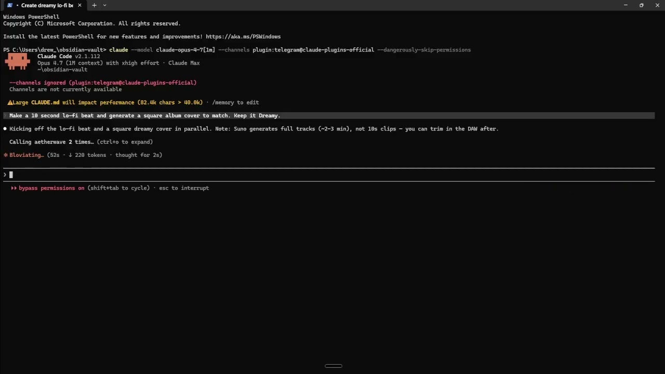Click the 'esc to interrupt' hint
The width and height of the screenshot is (665, 374).
(184, 188)
